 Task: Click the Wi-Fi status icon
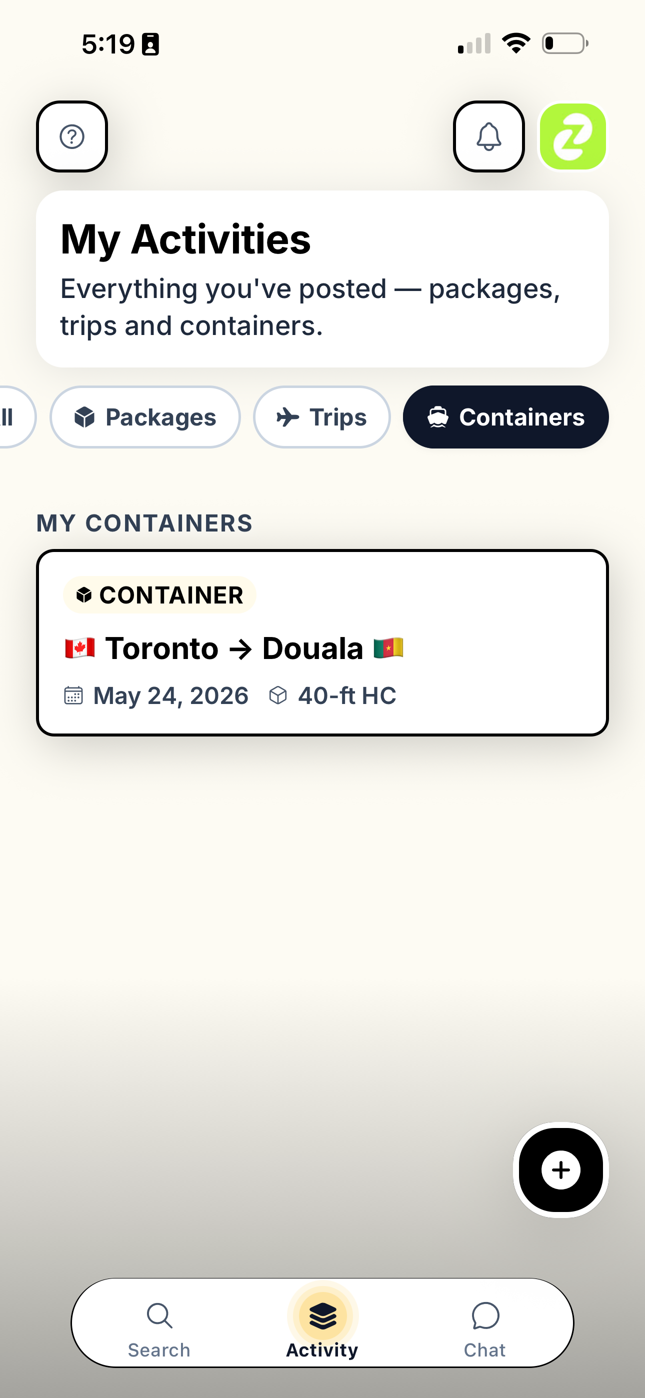pyautogui.click(x=516, y=43)
